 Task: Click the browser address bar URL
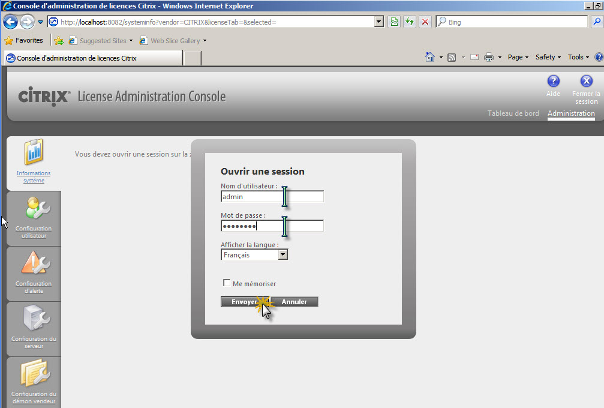211,22
